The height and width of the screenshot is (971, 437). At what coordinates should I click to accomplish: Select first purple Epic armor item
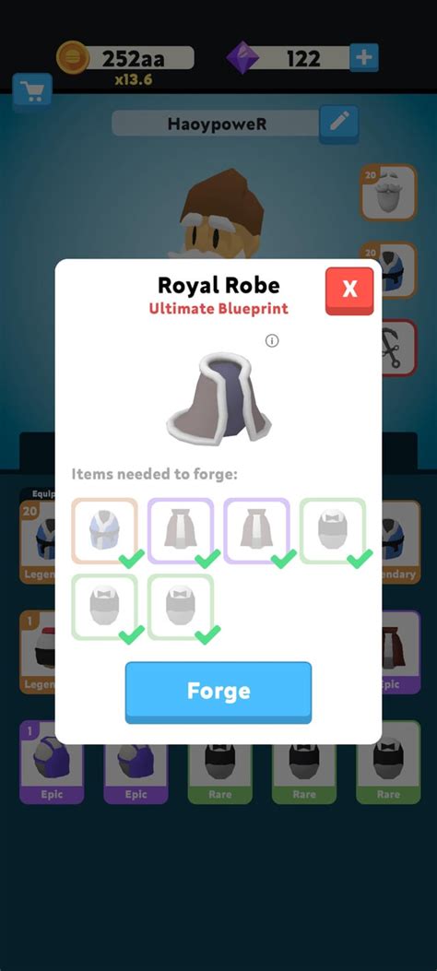(52, 763)
